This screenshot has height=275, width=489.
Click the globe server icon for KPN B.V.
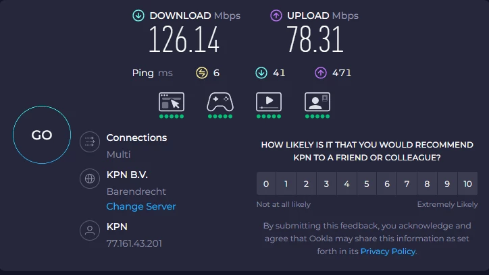90,179
